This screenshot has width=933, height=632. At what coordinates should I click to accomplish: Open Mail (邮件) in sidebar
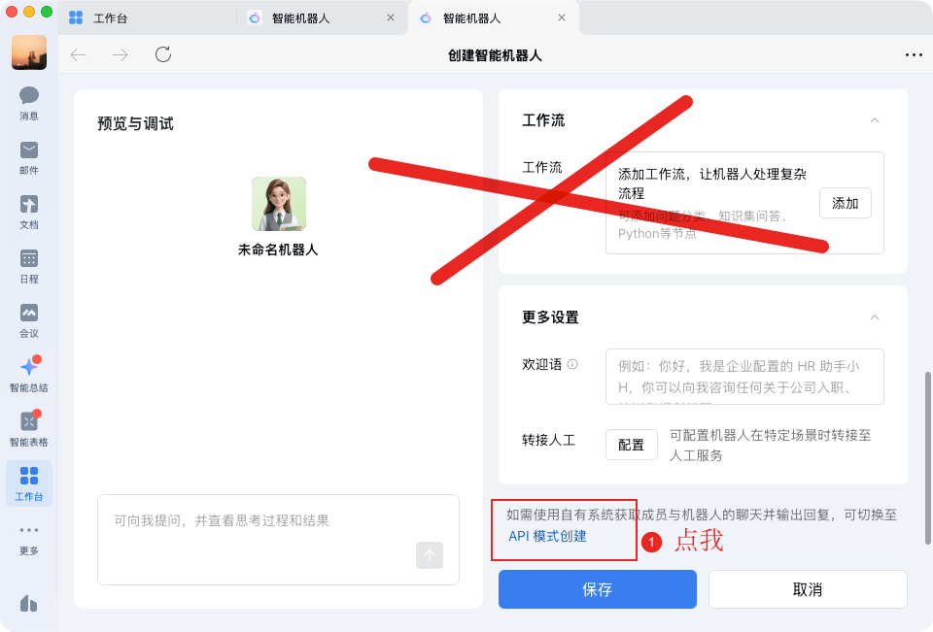(29, 156)
